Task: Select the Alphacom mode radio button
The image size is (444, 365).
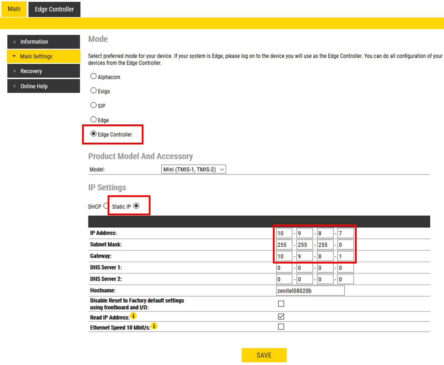Action: 94,76
